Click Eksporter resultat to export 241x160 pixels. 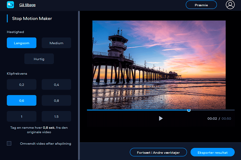point(212,152)
